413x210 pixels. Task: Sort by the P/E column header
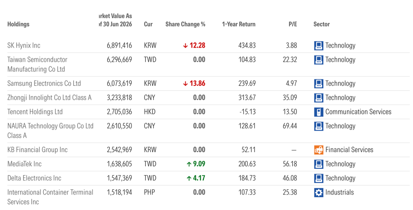point(292,24)
